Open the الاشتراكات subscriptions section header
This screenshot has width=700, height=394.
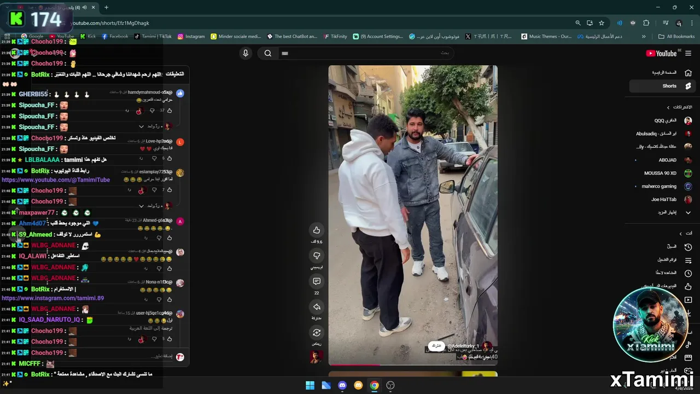click(x=679, y=107)
